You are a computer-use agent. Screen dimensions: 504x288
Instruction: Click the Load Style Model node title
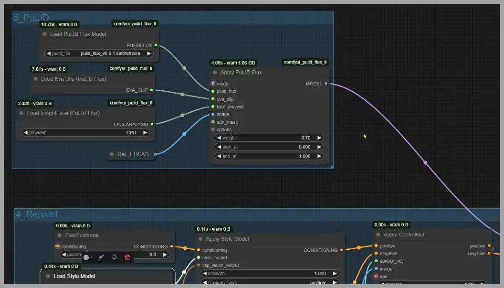point(74,276)
